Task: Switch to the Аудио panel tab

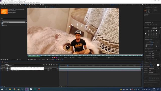Action: tap(155, 7)
